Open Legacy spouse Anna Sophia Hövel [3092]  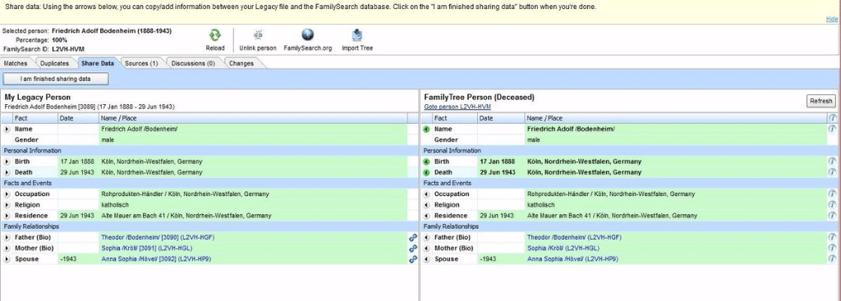pyautogui.click(x=155, y=259)
